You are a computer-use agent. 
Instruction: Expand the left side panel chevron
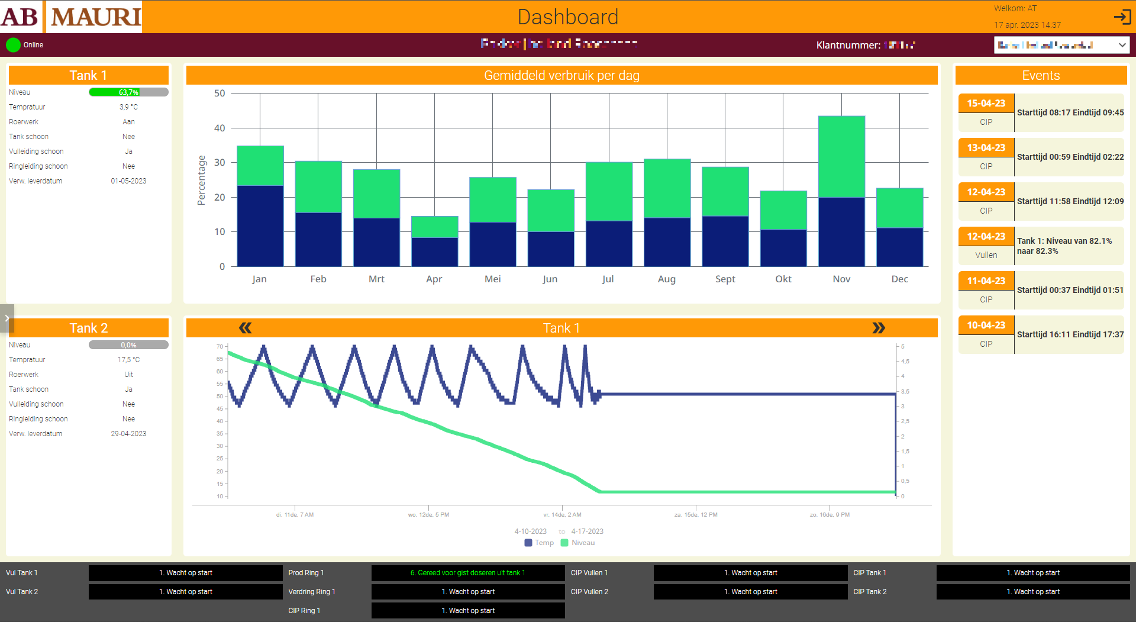click(7, 318)
